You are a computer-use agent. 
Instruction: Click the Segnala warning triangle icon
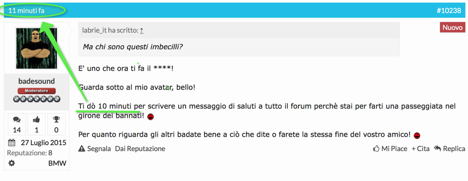tap(82, 149)
